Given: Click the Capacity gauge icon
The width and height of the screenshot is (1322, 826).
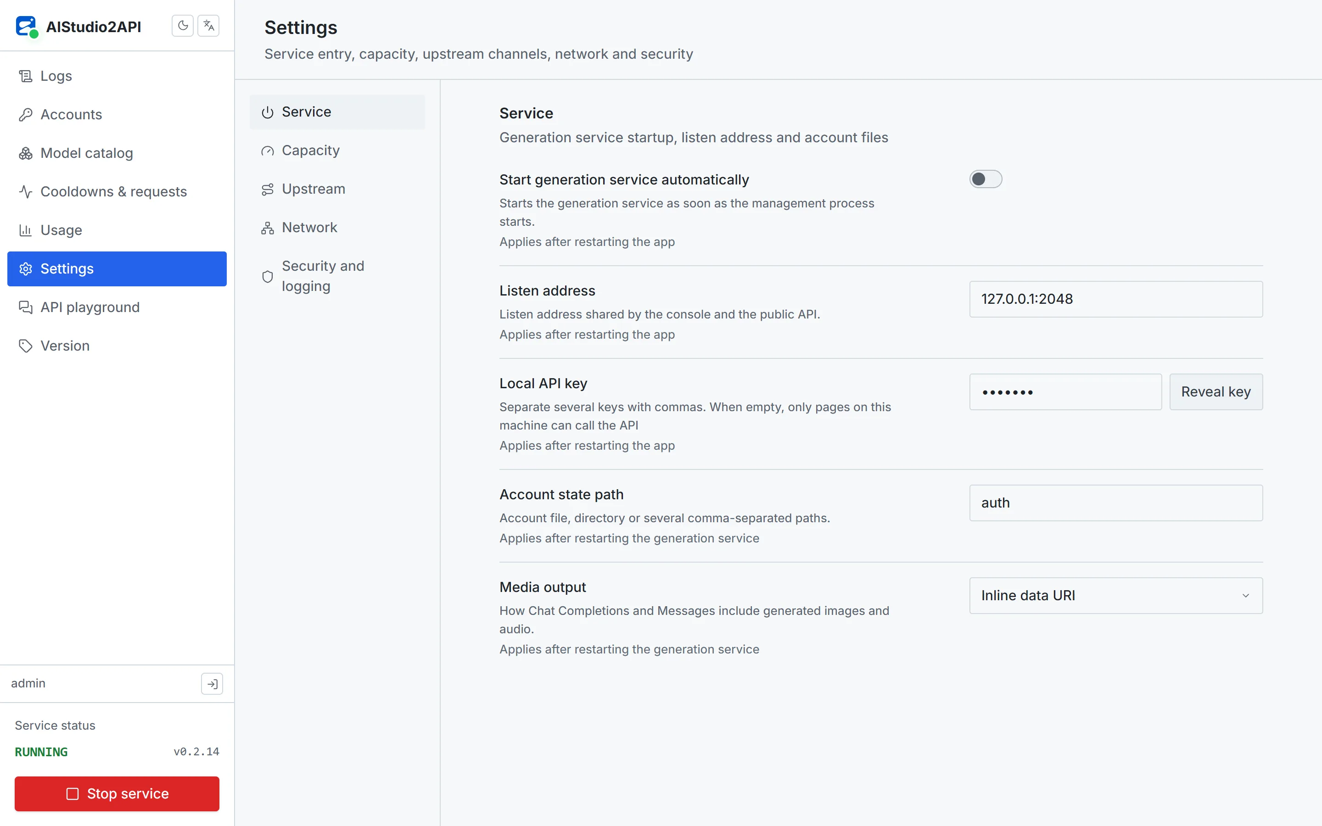Looking at the screenshot, I should click(x=267, y=151).
